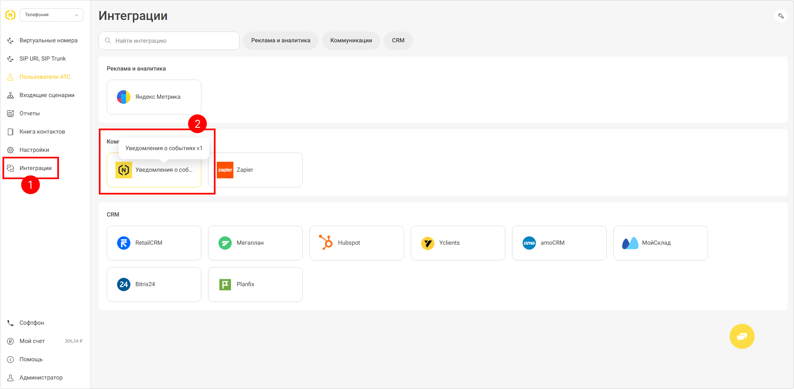Click the 306,34 ₽ balance amount
The image size is (794, 389).
(x=74, y=341)
